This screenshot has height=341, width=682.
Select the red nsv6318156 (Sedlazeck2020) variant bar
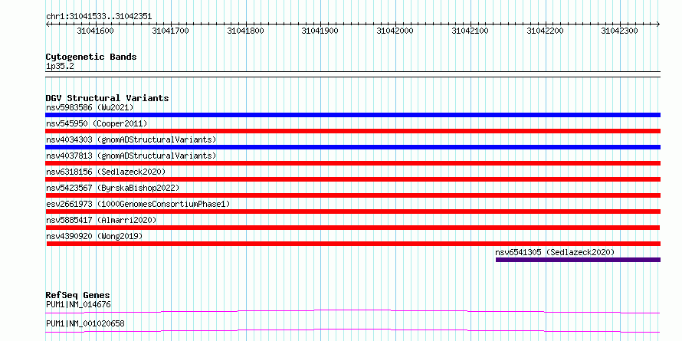click(x=352, y=179)
